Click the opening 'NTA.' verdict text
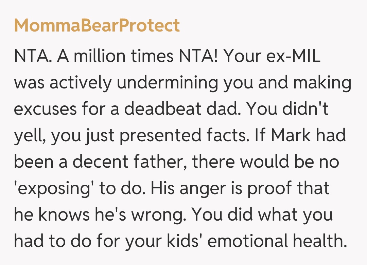The image size is (367, 265). (x=33, y=56)
